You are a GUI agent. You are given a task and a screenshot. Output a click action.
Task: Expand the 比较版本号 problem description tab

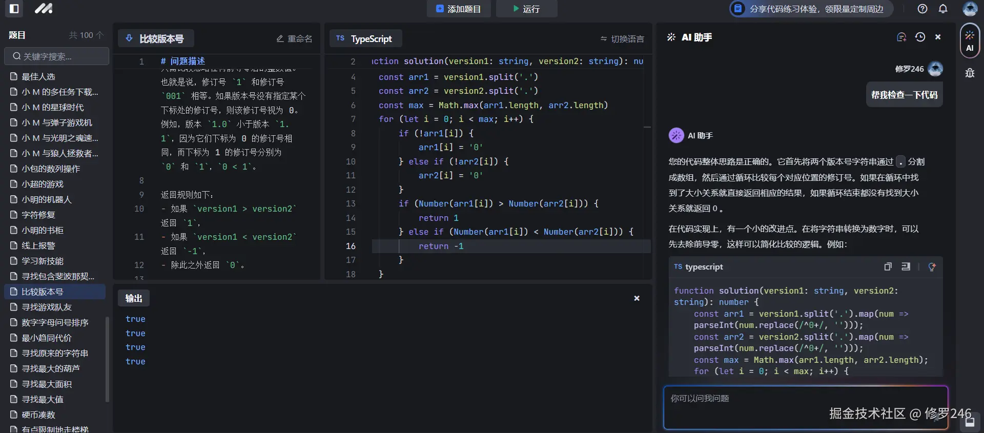point(156,39)
